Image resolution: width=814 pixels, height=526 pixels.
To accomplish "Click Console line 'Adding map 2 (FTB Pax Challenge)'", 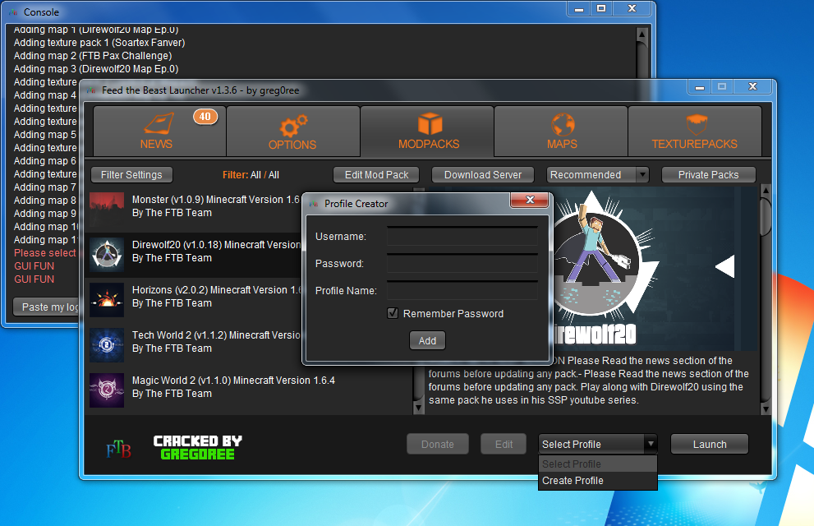I will click(x=93, y=56).
